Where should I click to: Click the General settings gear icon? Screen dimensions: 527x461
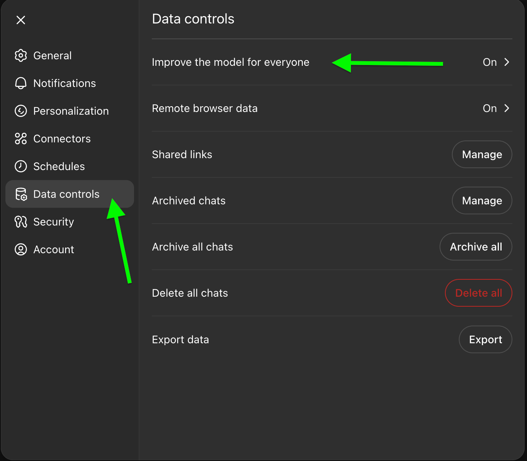(x=21, y=55)
